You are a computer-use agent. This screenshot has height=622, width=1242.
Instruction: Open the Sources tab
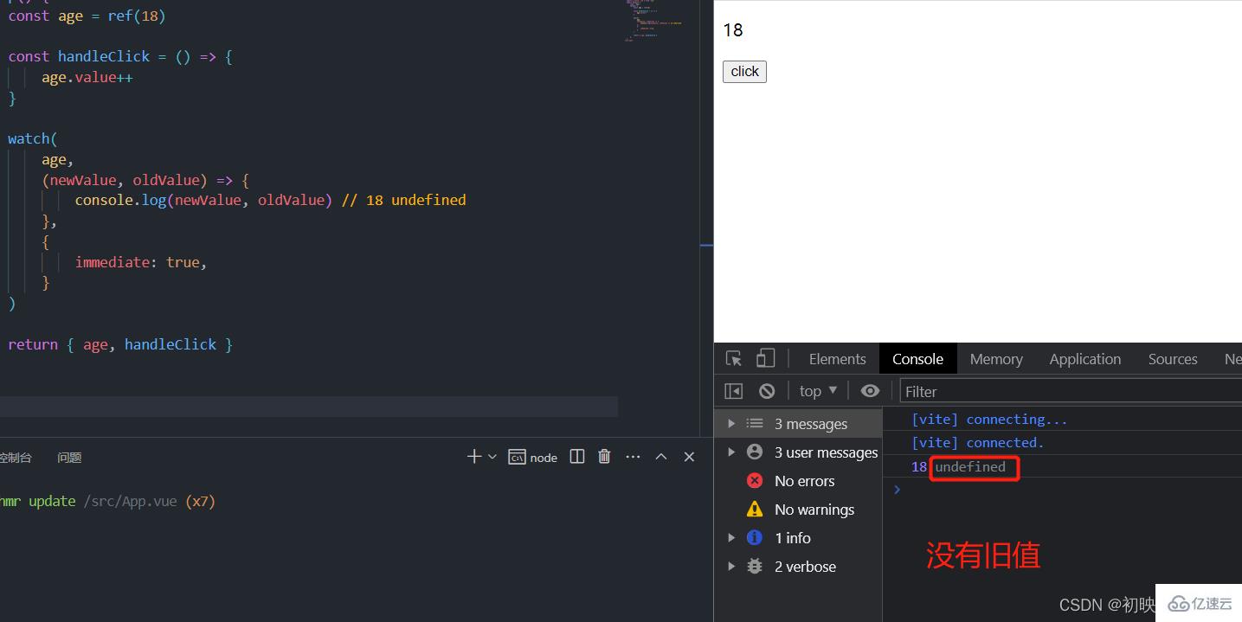pos(1172,359)
